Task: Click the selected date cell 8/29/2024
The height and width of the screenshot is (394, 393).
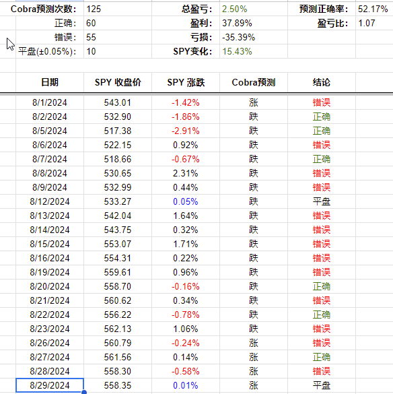Action: (50, 385)
